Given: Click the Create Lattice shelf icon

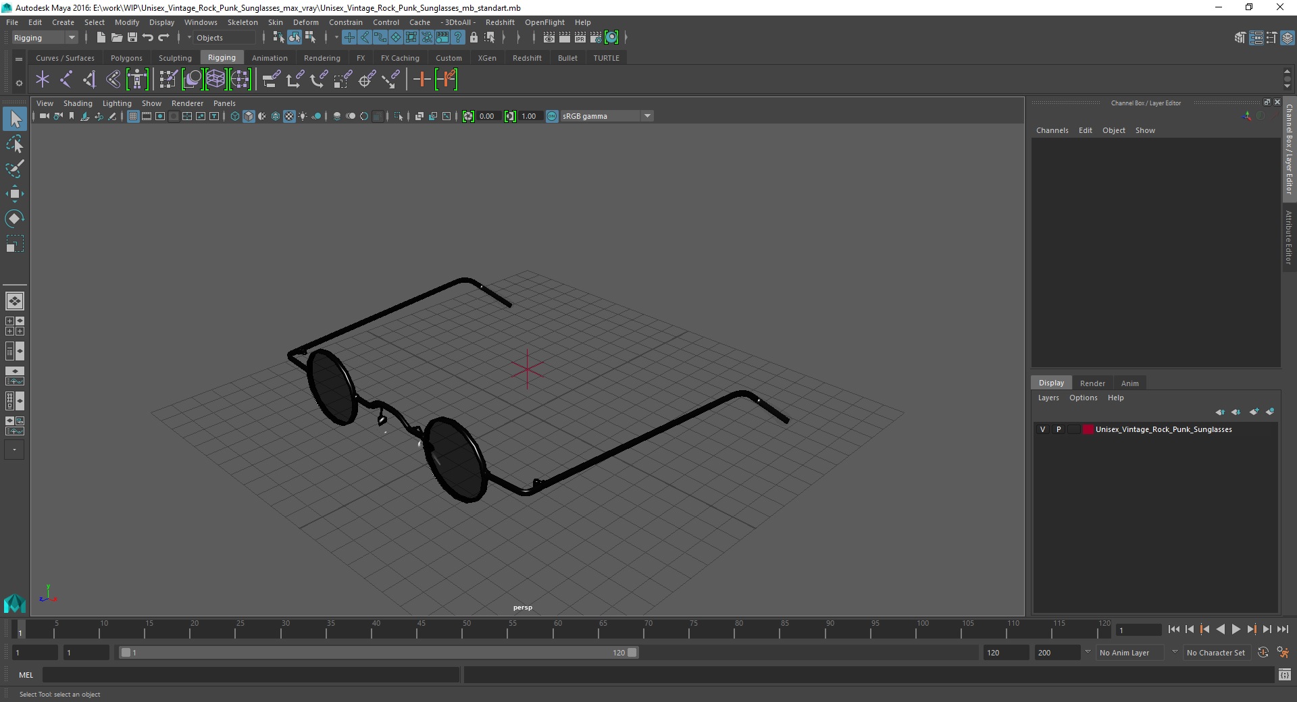Looking at the screenshot, I should (x=215, y=80).
